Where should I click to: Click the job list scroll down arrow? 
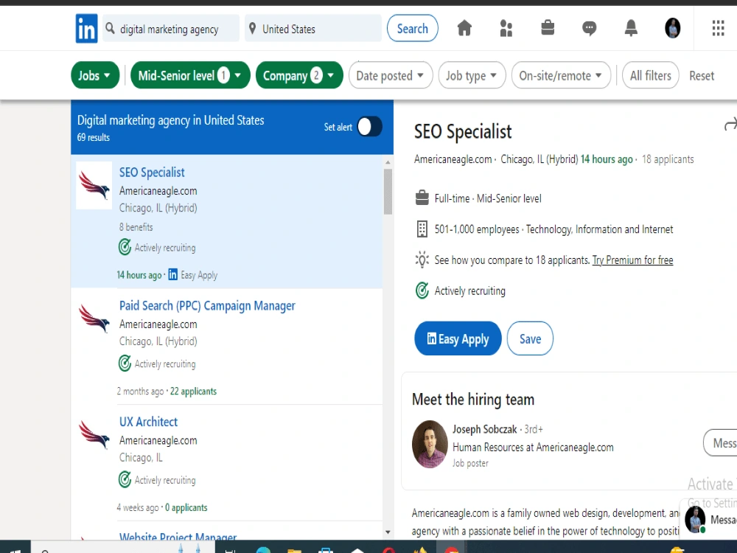388,532
